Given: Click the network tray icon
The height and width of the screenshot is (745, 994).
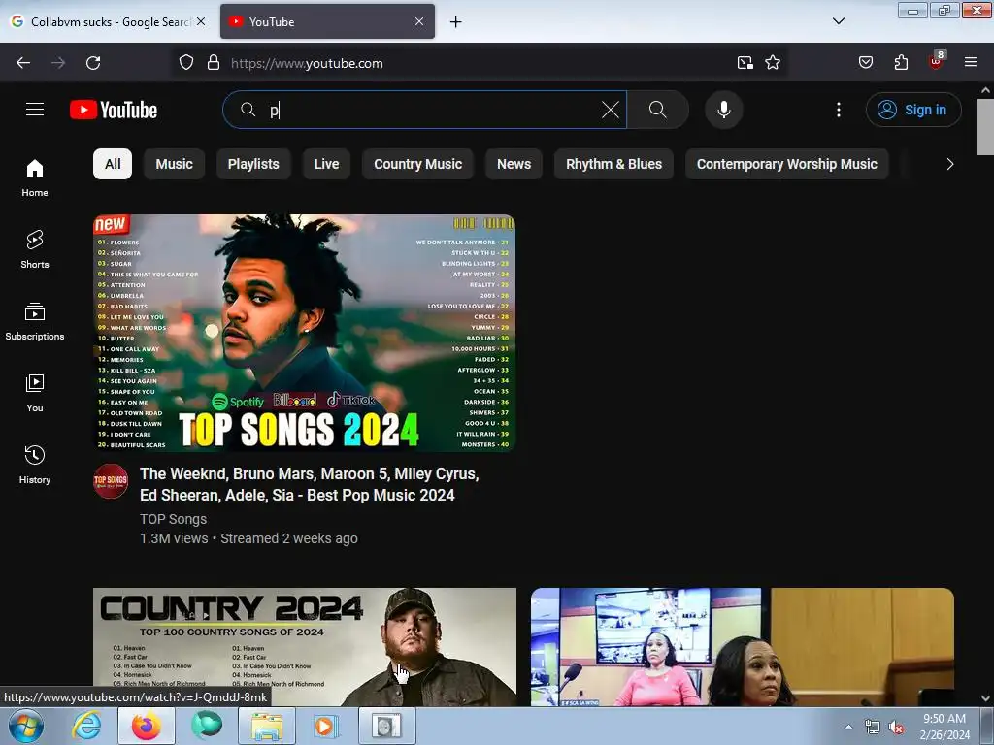Looking at the screenshot, I should 873,727.
